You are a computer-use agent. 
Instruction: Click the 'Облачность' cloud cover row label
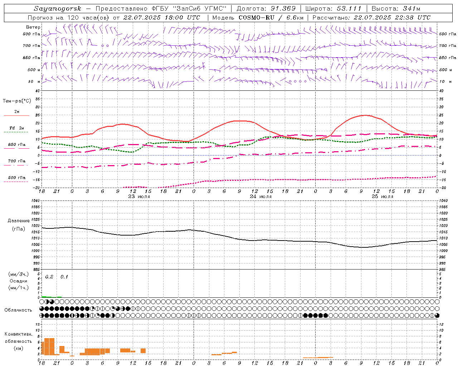pos(18,310)
